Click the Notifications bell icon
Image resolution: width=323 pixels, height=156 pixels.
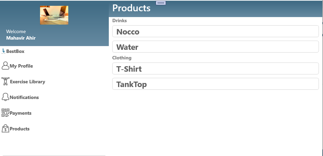tap(5, 97)
